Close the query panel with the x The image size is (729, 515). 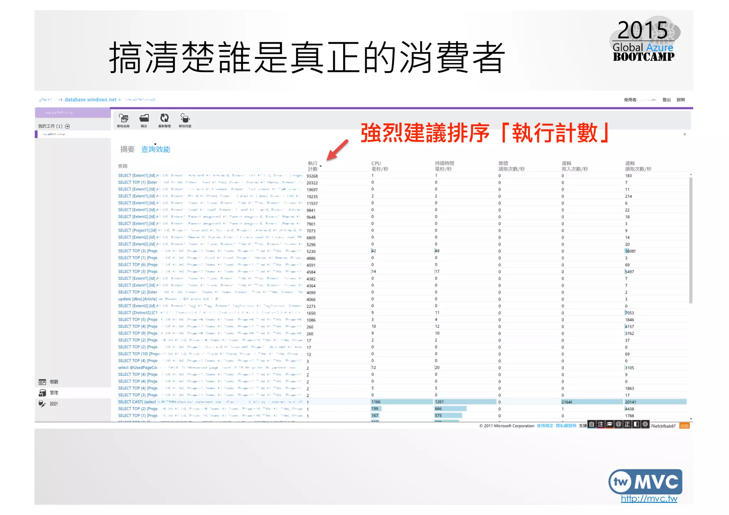(x=685, y=135)
